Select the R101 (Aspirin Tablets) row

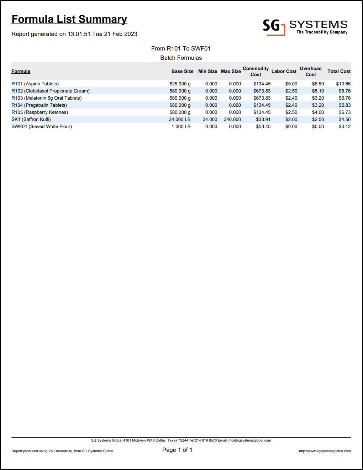[x=181, y=84]
